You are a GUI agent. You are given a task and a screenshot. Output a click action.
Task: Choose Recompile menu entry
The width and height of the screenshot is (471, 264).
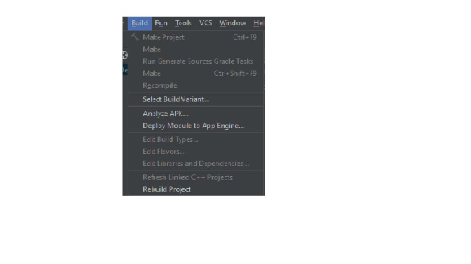[x=196, y=86]
